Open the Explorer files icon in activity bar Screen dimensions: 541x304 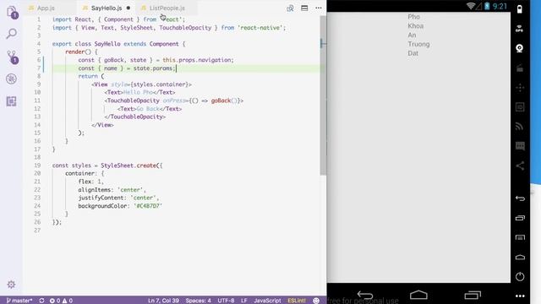click(11, 13)
